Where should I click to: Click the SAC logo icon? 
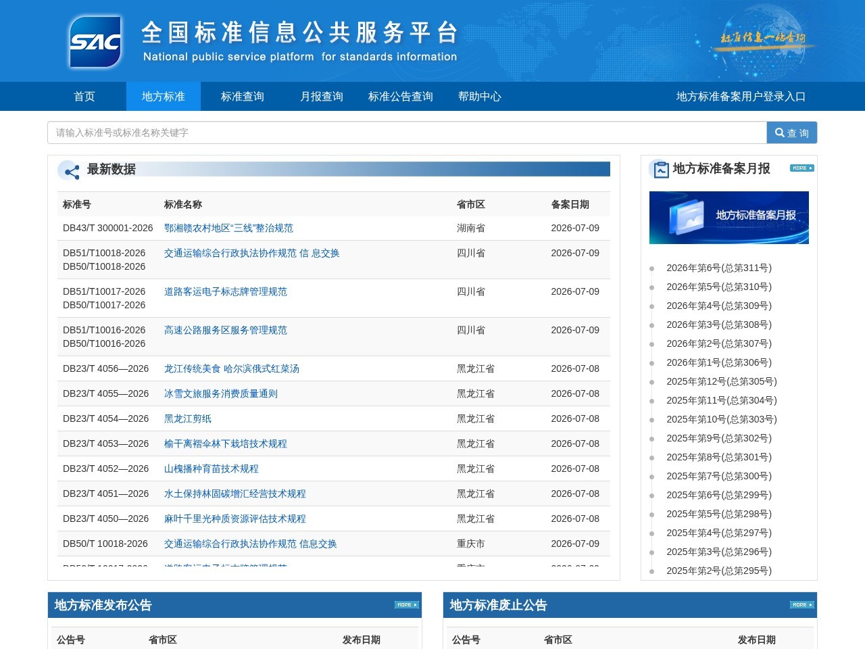click(x=95, y=42)
